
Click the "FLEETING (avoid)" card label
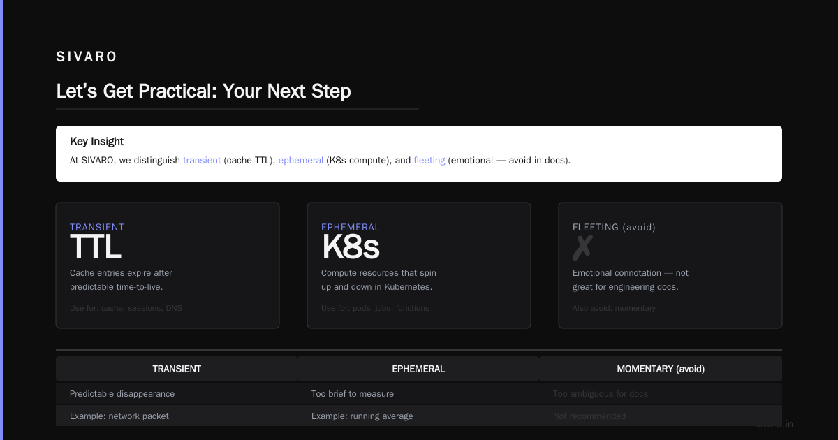[x=614, y=227]
